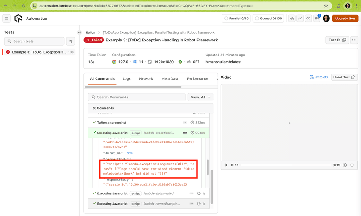The image size is (361, 216).
Task: Switch to the Performance tab
Action: tap(198, 78)
